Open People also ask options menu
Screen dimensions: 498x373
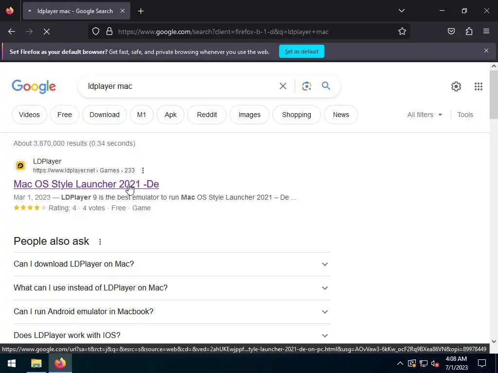click(100, 242)
